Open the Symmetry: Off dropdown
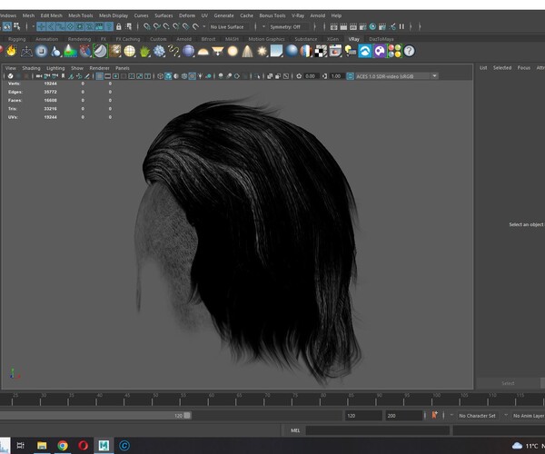This screenshot has width=545, height=454. [287, 26]
